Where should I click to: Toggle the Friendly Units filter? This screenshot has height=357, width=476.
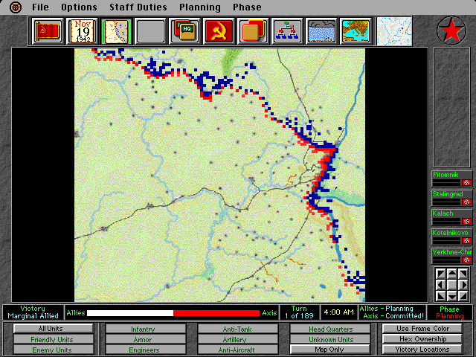tap(53, 339)
